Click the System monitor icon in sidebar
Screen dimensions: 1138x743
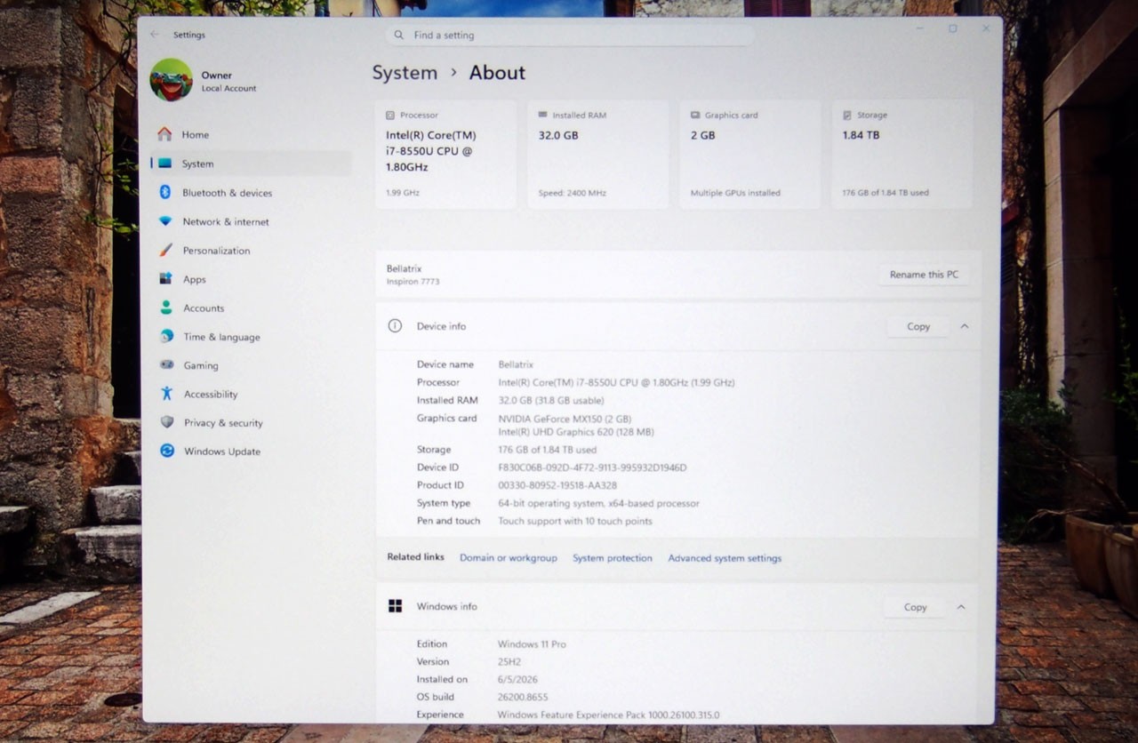165,164
